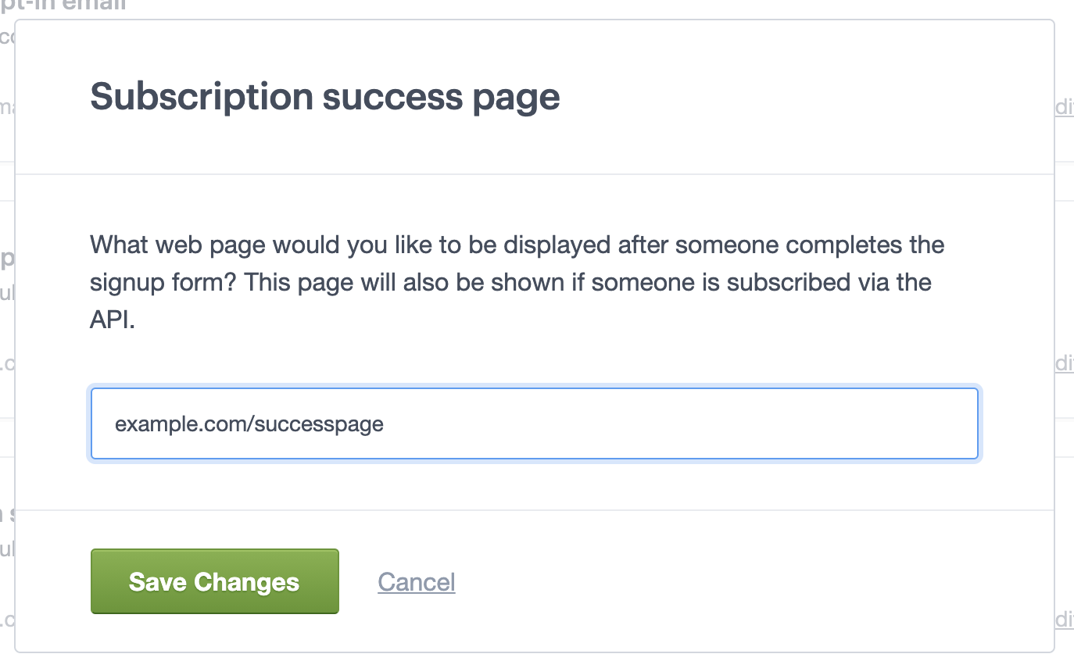Click the Edit link beside the success page row
1074x661 pixels.
pyautogui.click(x=1066, y=363)
